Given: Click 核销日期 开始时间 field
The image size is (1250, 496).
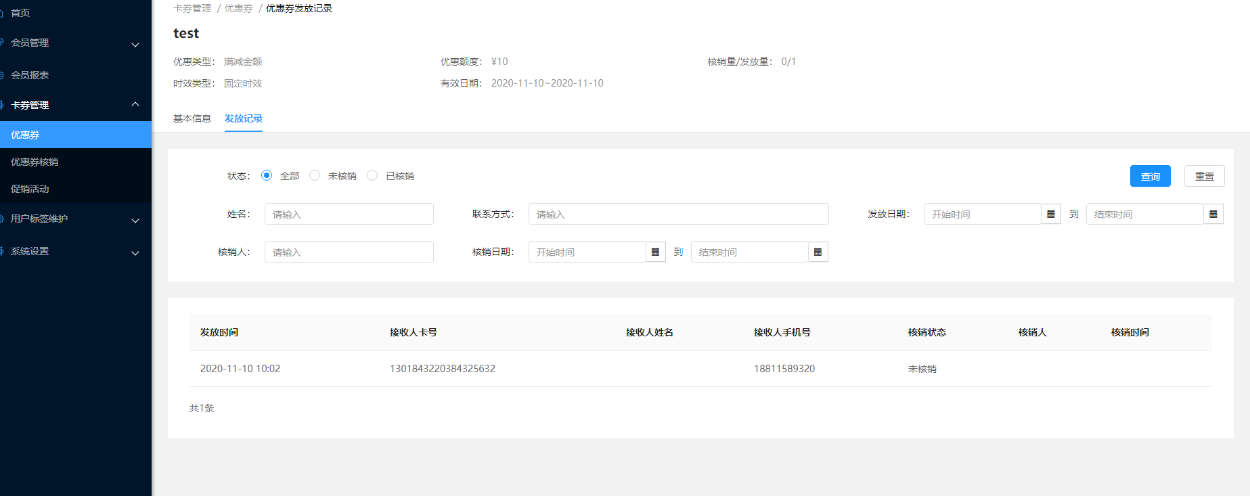Looking at the screenshot, I should [x=587, y=252].
